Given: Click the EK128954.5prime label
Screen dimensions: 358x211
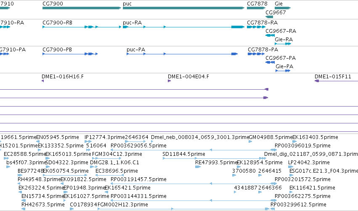Looking at the screenshot, I should coord(260,163).
